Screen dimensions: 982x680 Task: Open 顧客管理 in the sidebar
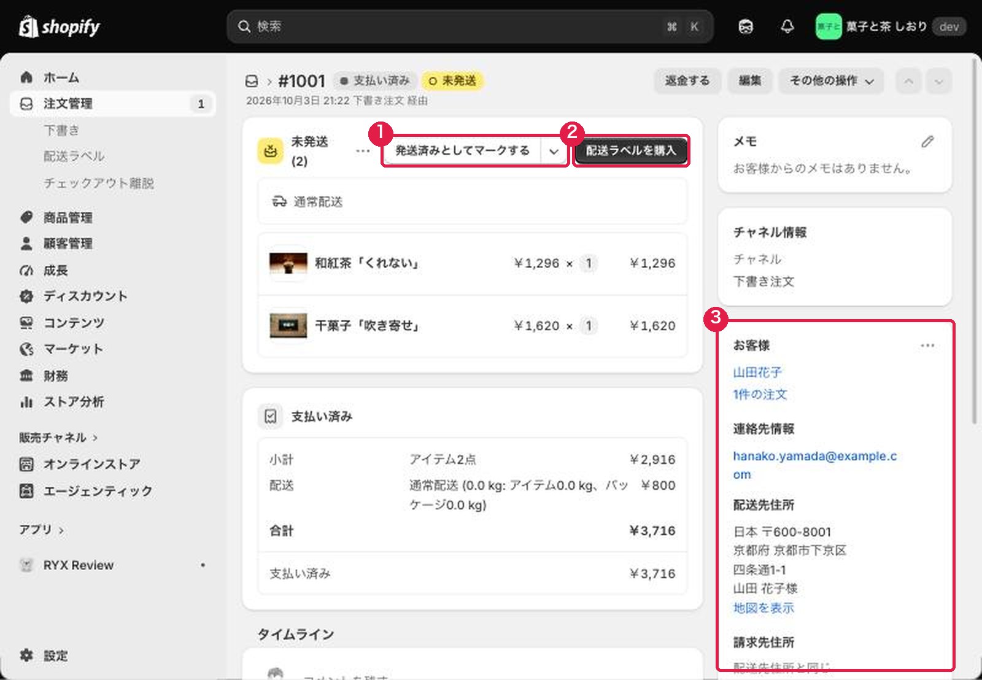[x=68, y=244]
